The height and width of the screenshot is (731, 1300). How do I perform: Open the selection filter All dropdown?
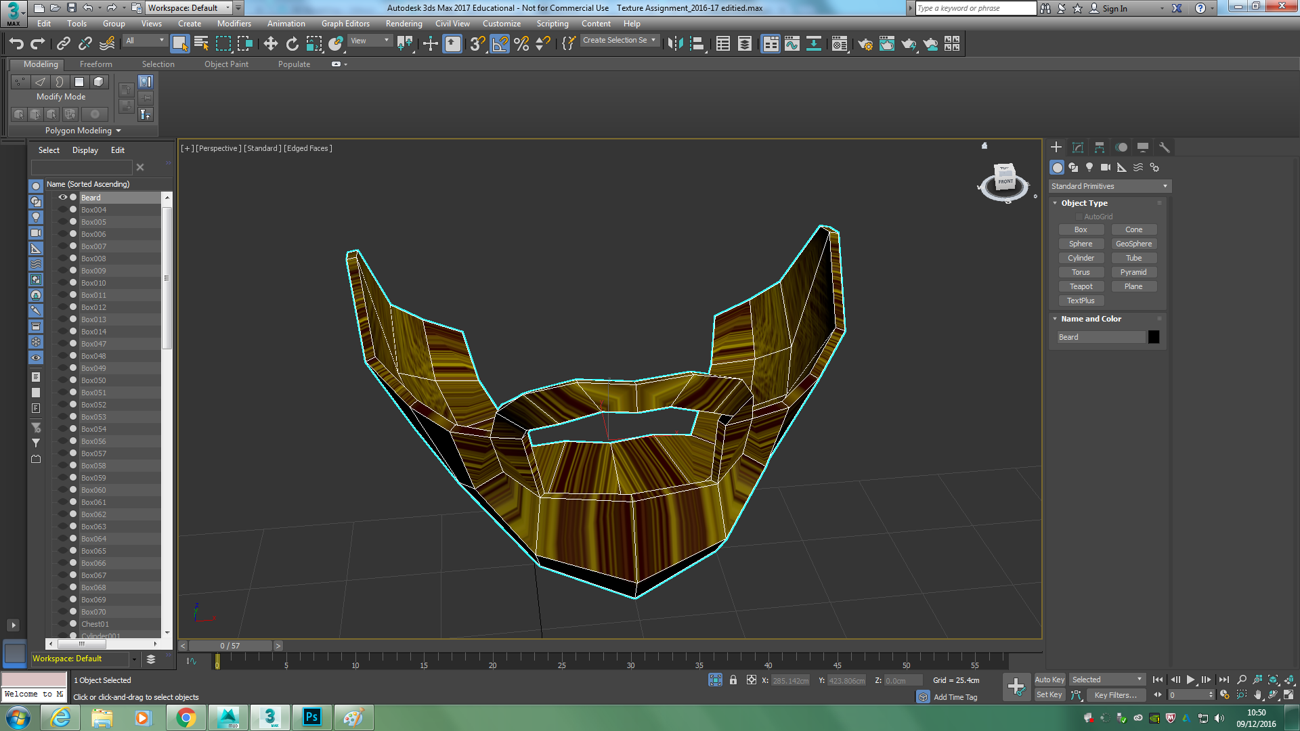[x=145, y=41]
